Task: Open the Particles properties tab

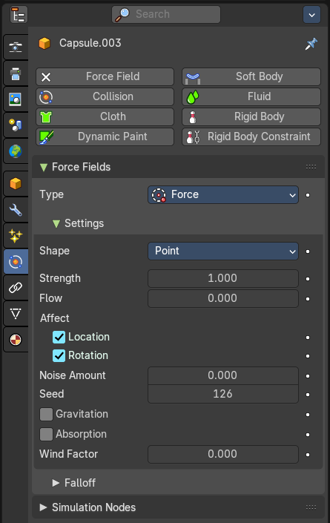Action: pyautogui.click(x=16, y=236)
